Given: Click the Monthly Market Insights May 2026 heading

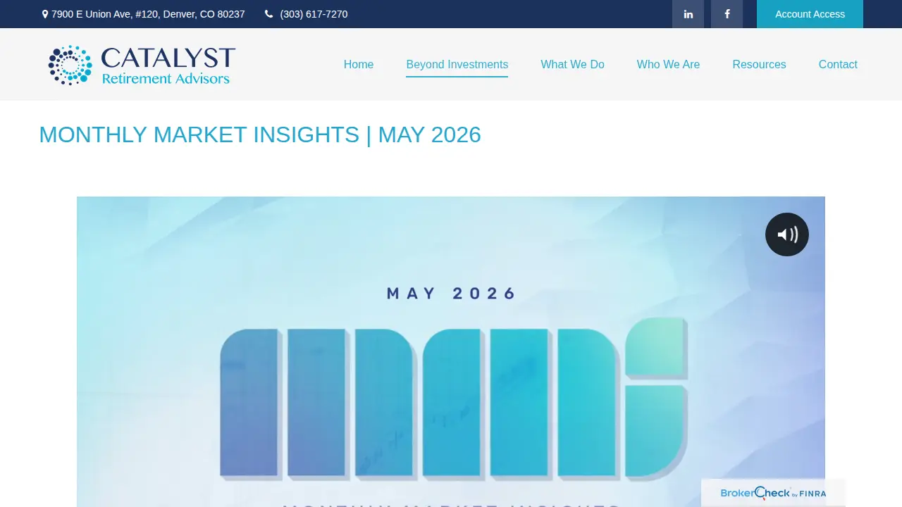Looking at the screenshot, I should [x=260, y=134].
